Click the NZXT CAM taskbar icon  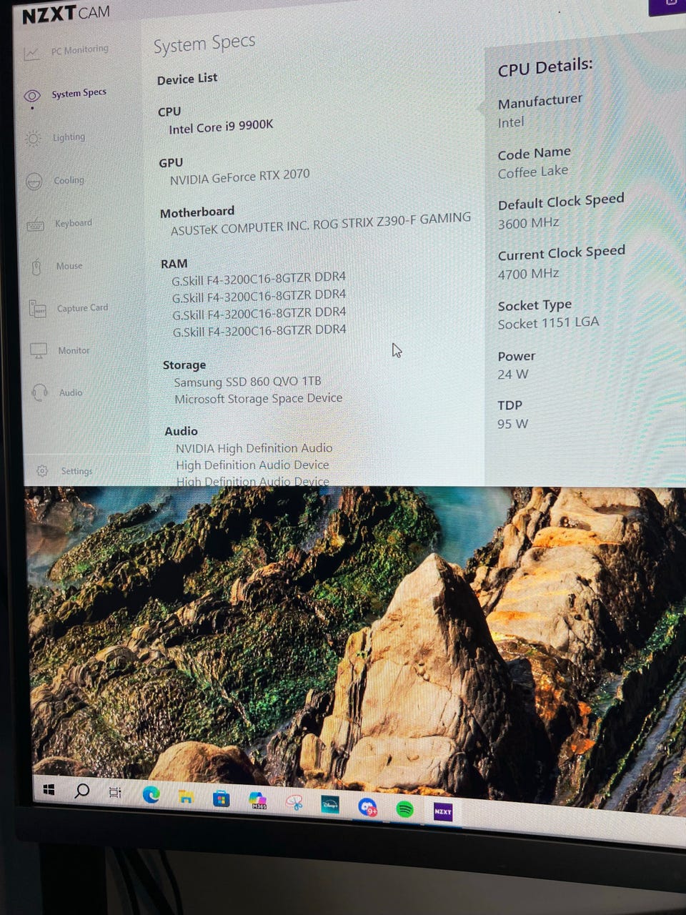(x=443, y=811)
